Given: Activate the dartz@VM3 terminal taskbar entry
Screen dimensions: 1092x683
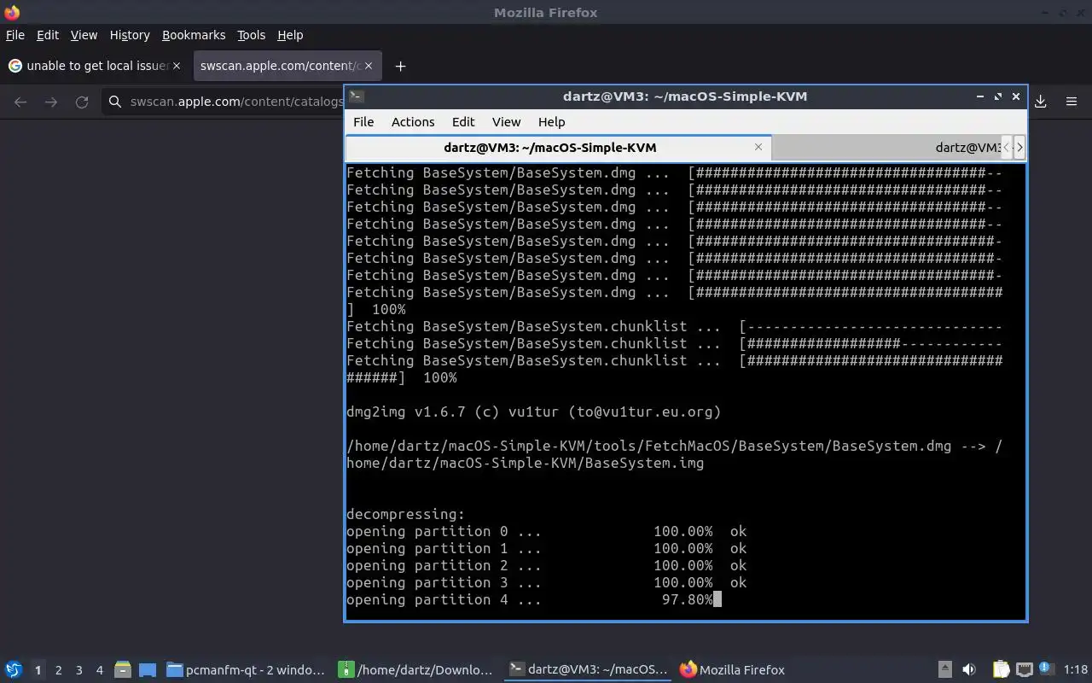Looking at the screenshot, I should point(589,670).
